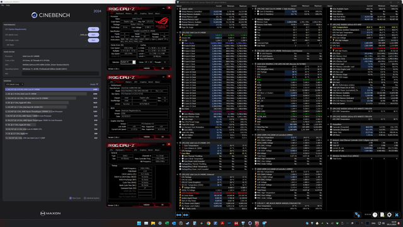The height and width of the screenshot is (227, 403).
Task: Click ROG logo in top CPU-Z window
Action: click(162, 23)
